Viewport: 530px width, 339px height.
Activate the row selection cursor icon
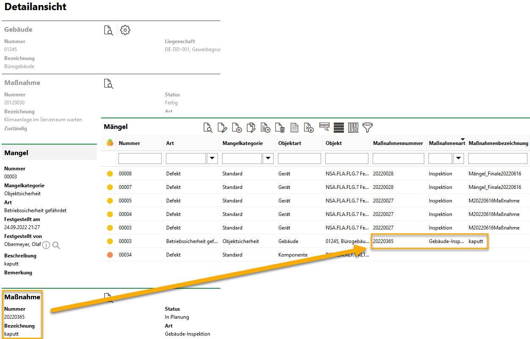[324, 127]
